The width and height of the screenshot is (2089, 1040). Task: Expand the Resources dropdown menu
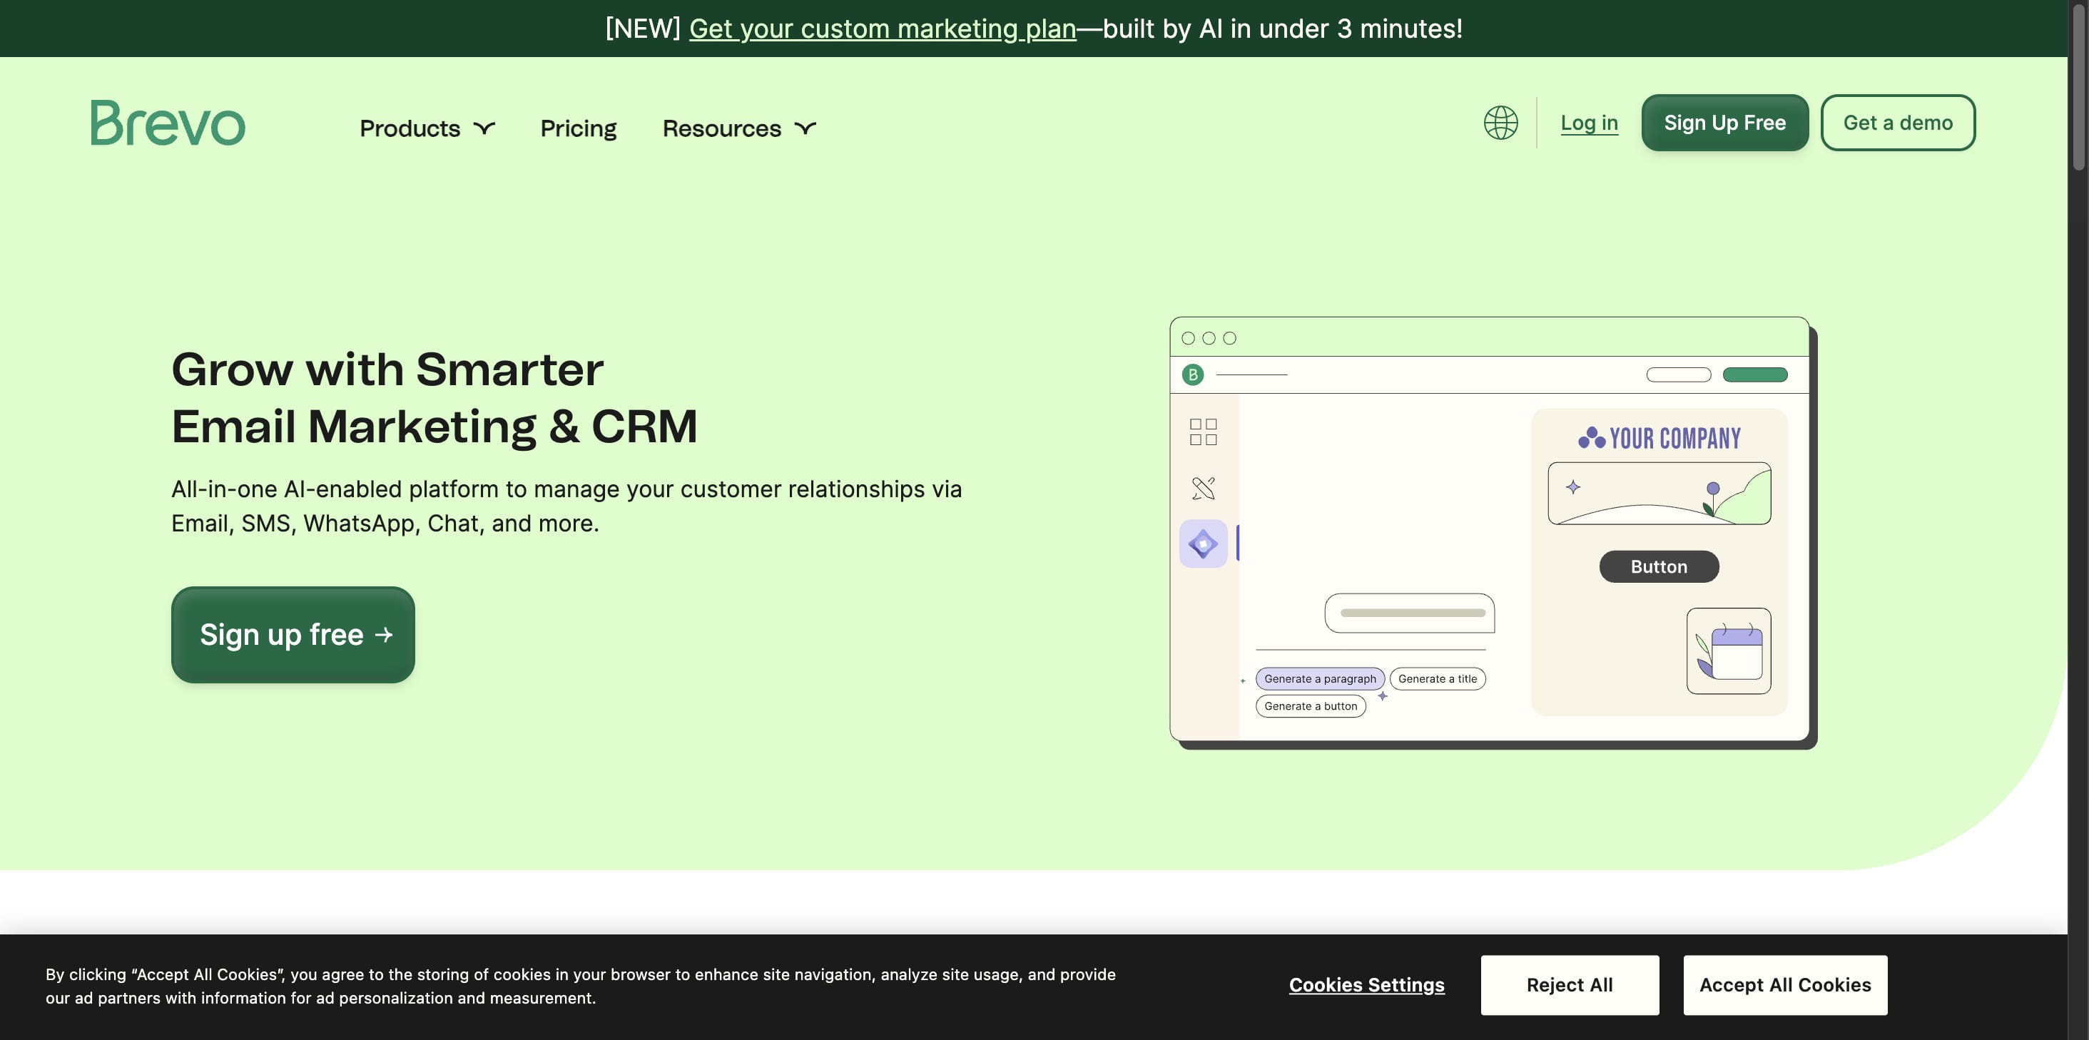tap(738, 128)
